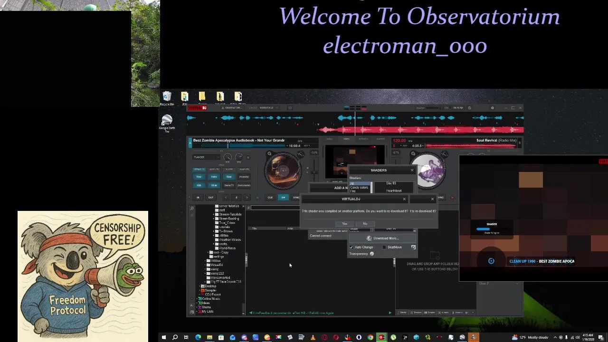Open Task View on the taskbar
Screen dimensions: 608x342
[x=186, y=338]
